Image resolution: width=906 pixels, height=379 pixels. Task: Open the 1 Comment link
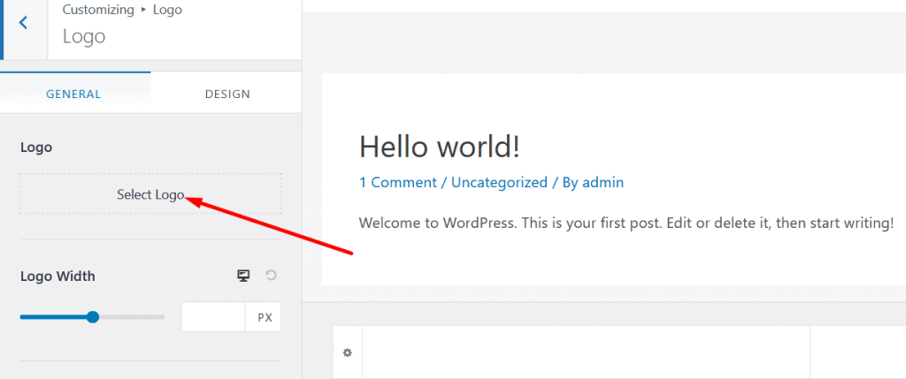tap(397, 182)
